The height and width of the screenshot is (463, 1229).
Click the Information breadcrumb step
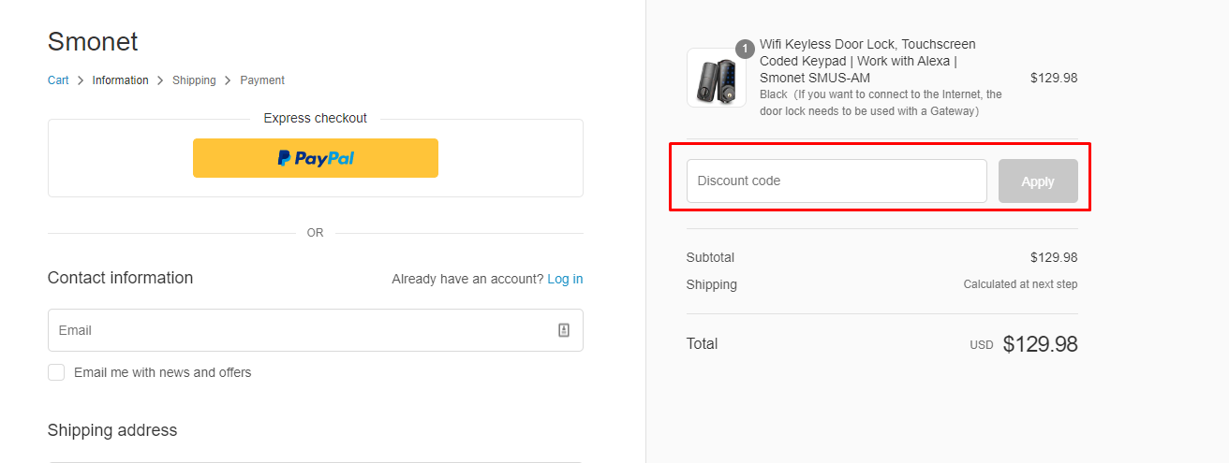click(120, 80)
